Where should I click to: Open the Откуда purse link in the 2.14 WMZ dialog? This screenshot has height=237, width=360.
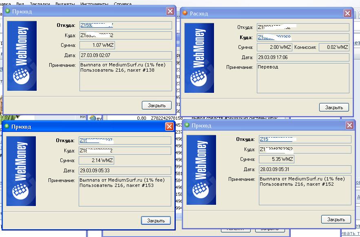coord(96,140)
